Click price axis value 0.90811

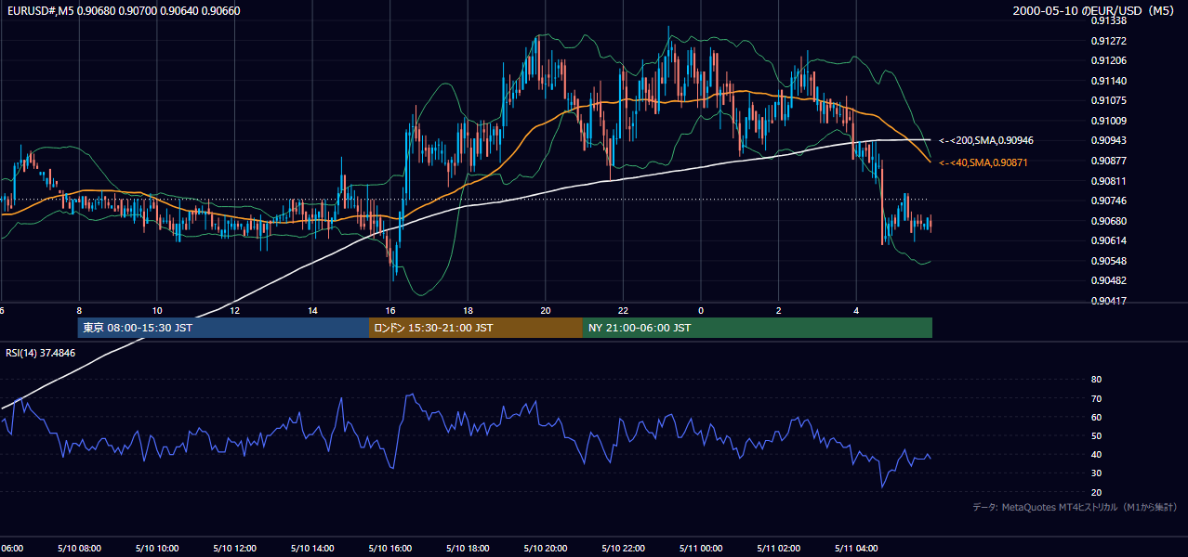[x=1109, y=181]
